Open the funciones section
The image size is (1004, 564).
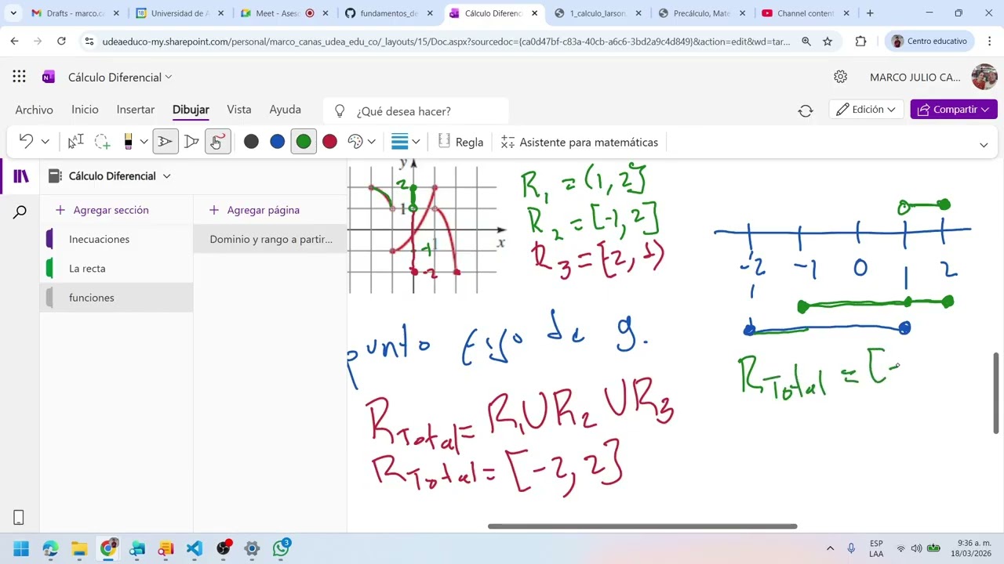(x=116, y=298)
